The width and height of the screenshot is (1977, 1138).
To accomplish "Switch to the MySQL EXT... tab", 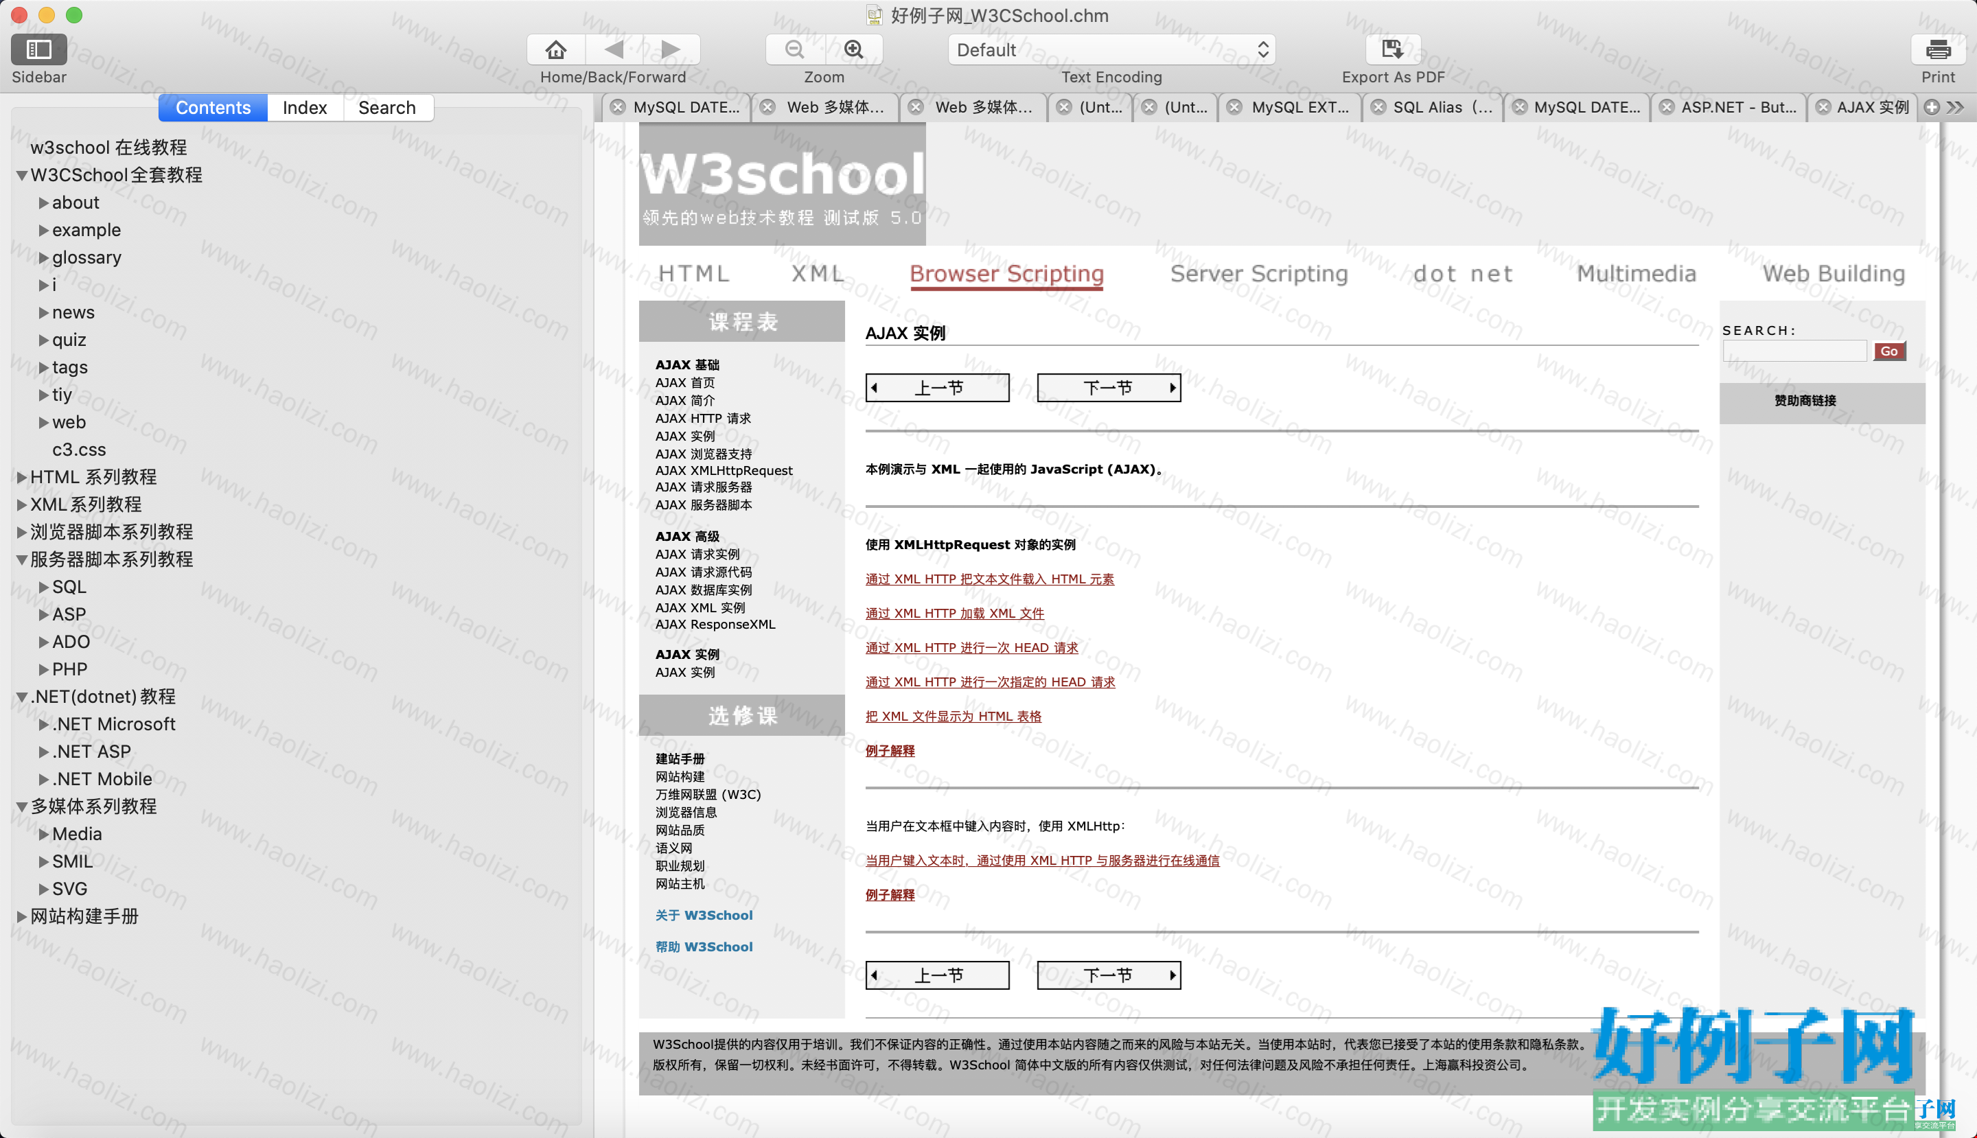I will [1291, 107].
